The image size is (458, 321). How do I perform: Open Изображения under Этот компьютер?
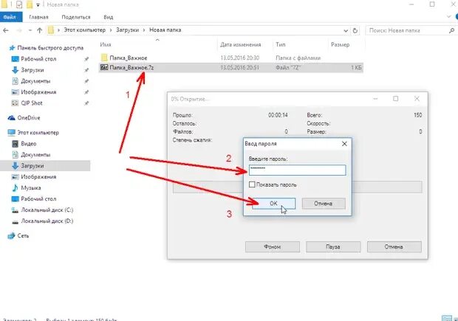click(x=38, y=177)
